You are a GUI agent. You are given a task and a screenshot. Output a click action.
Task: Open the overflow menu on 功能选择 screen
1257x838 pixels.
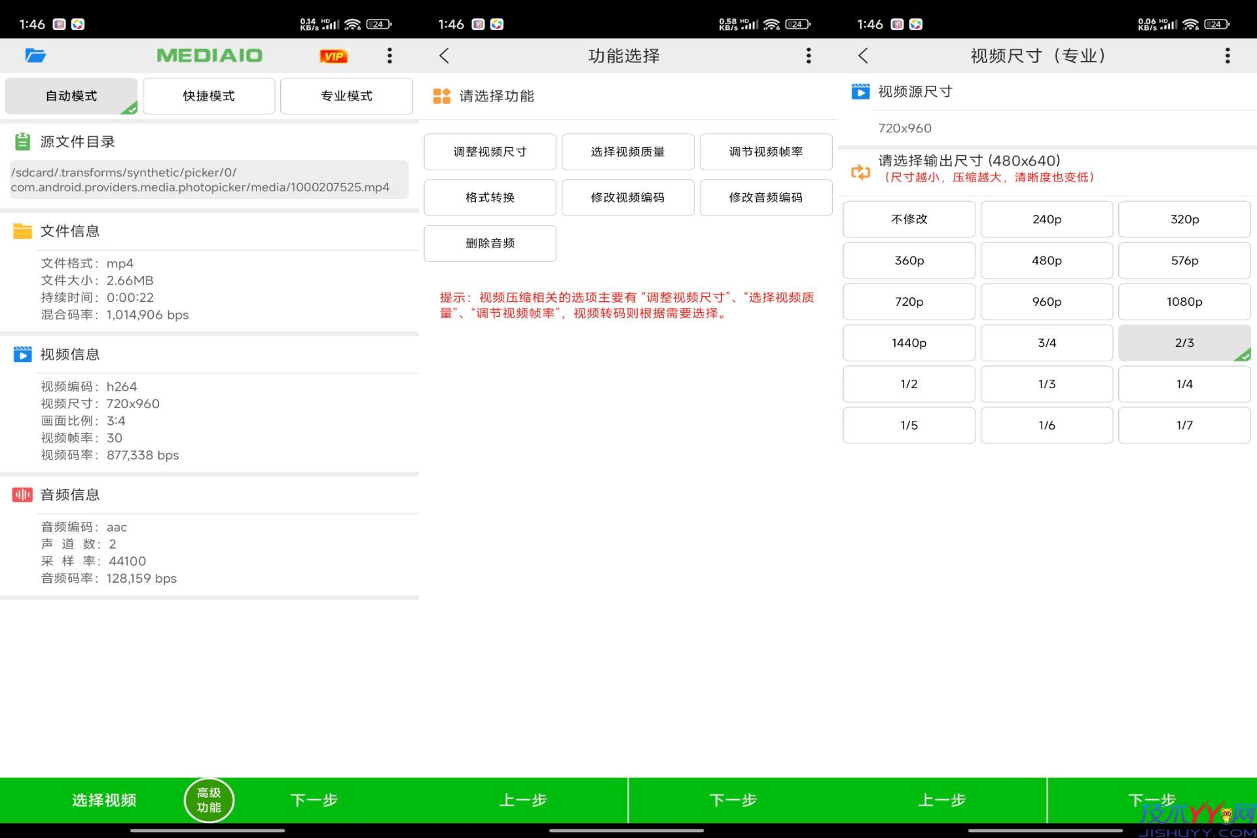(x=809, y=56)
